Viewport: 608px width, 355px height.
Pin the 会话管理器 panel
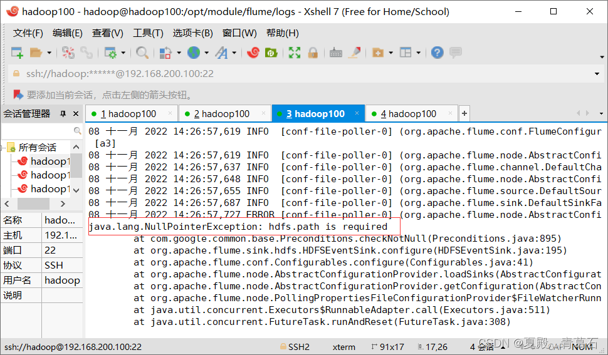point(63,114)
